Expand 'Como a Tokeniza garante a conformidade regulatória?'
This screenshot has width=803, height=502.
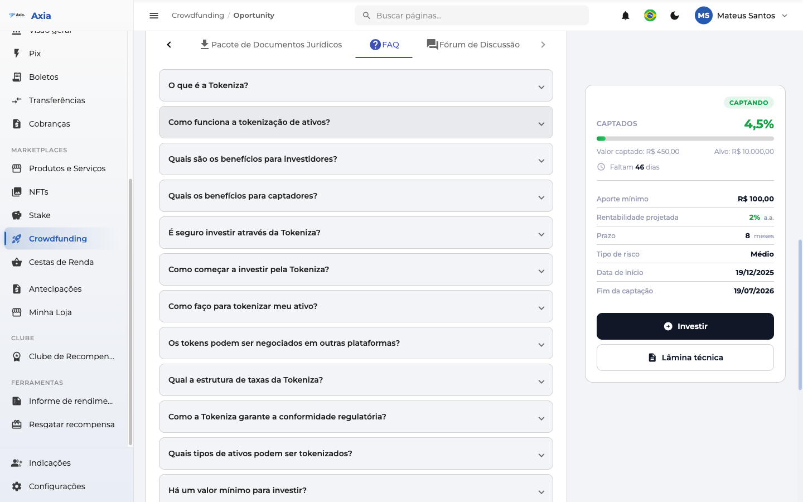pyautogui.click(x=356, y=417)
